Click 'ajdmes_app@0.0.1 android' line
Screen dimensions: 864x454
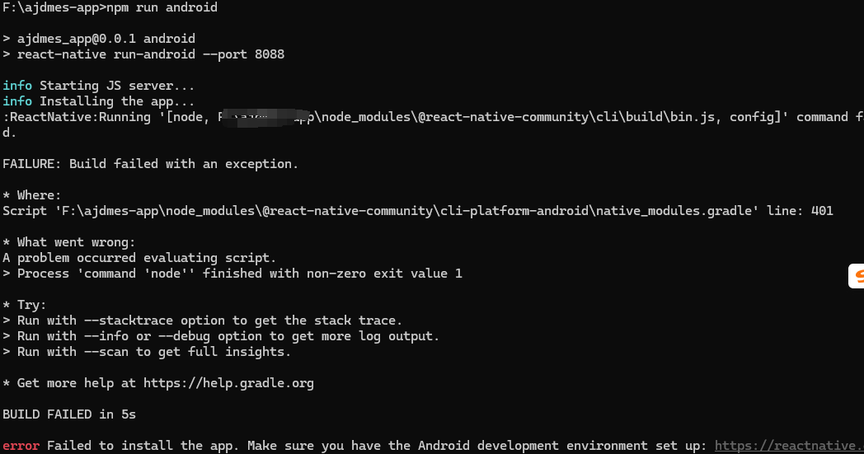coord(99,39)
